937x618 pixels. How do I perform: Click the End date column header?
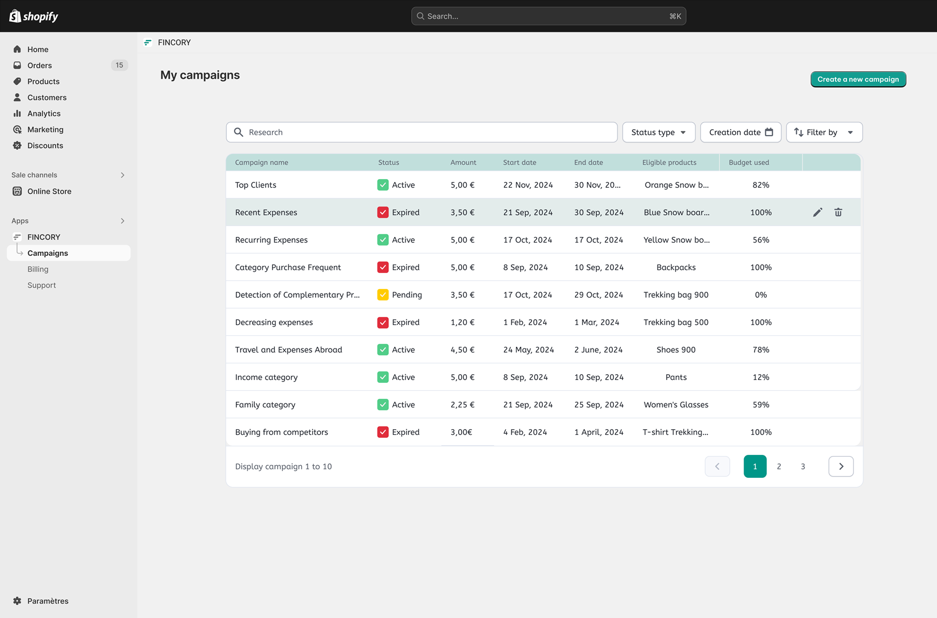pos(589,163)
